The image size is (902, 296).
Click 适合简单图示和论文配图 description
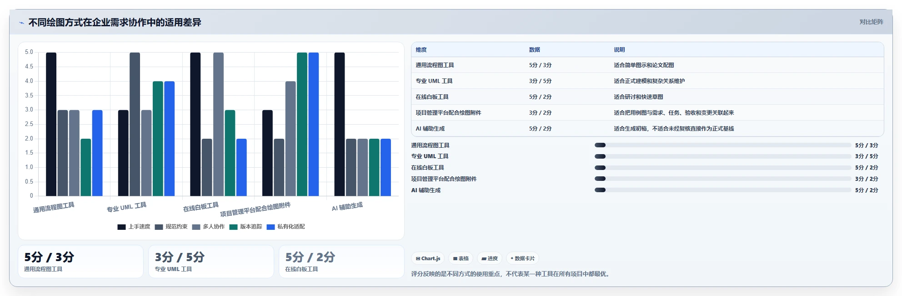pos(644,65)
